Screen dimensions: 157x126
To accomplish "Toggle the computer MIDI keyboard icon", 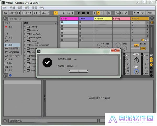I will 138,13.
